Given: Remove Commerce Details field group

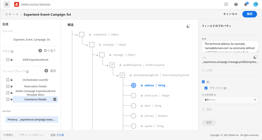Looking at the screenshot, I should click(x=54, y=100).
